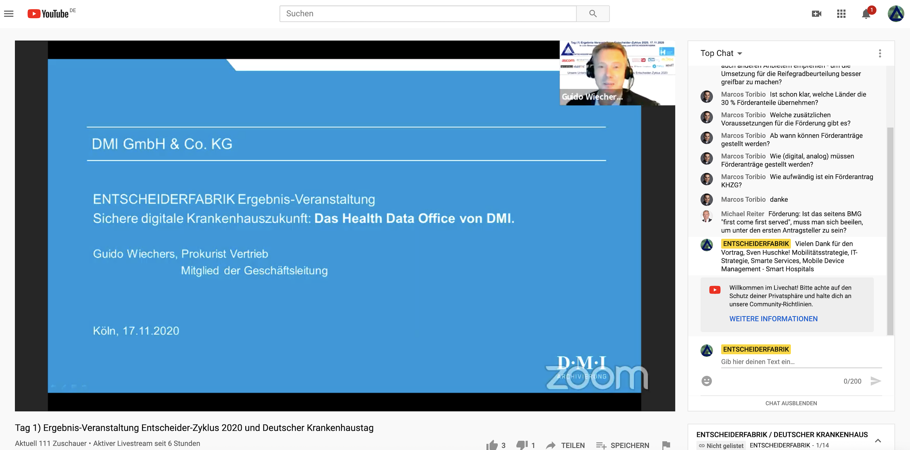This screenshot has height=450, width=910.
Task: Click the Guido Wiechers webcam overlay
Action: pyautogui.click(x=617, y=73)
